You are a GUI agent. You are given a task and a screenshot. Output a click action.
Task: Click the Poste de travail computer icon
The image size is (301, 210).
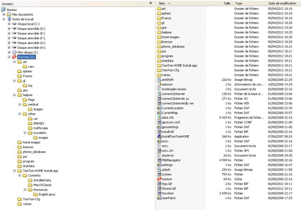(x=9, y=19)
